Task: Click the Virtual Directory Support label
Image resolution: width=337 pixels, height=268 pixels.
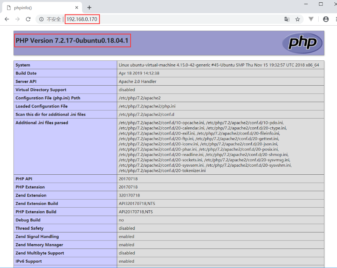Action: click(x=41, y=90)
